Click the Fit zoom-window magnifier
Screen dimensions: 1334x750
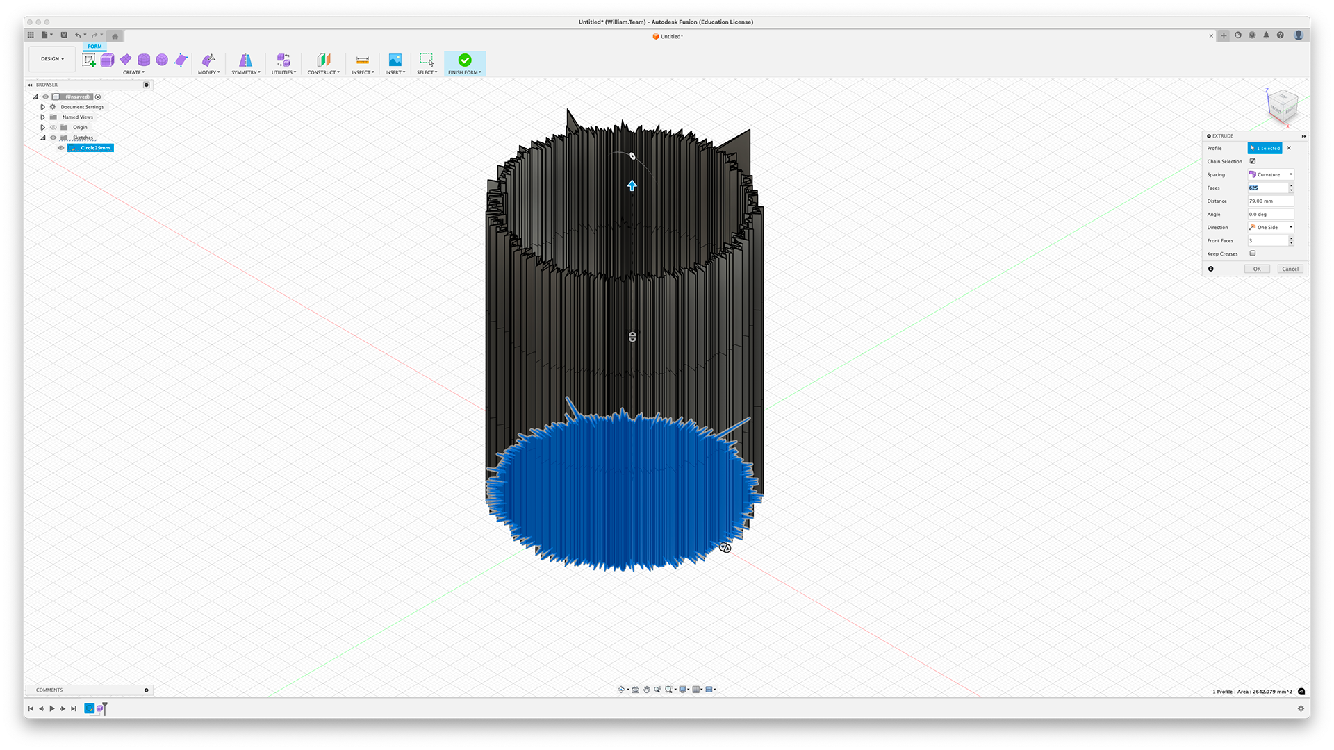(x=668, y=690)
